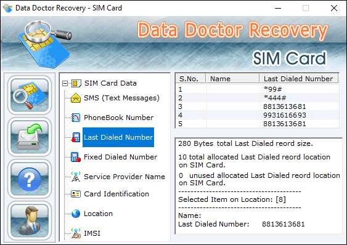
Task: Select SIM Card Data tree label
Action: tap(110, 83)
